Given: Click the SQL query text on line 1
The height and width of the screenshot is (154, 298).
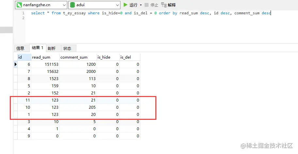Looking at the screenshot, I should point(151,13).
